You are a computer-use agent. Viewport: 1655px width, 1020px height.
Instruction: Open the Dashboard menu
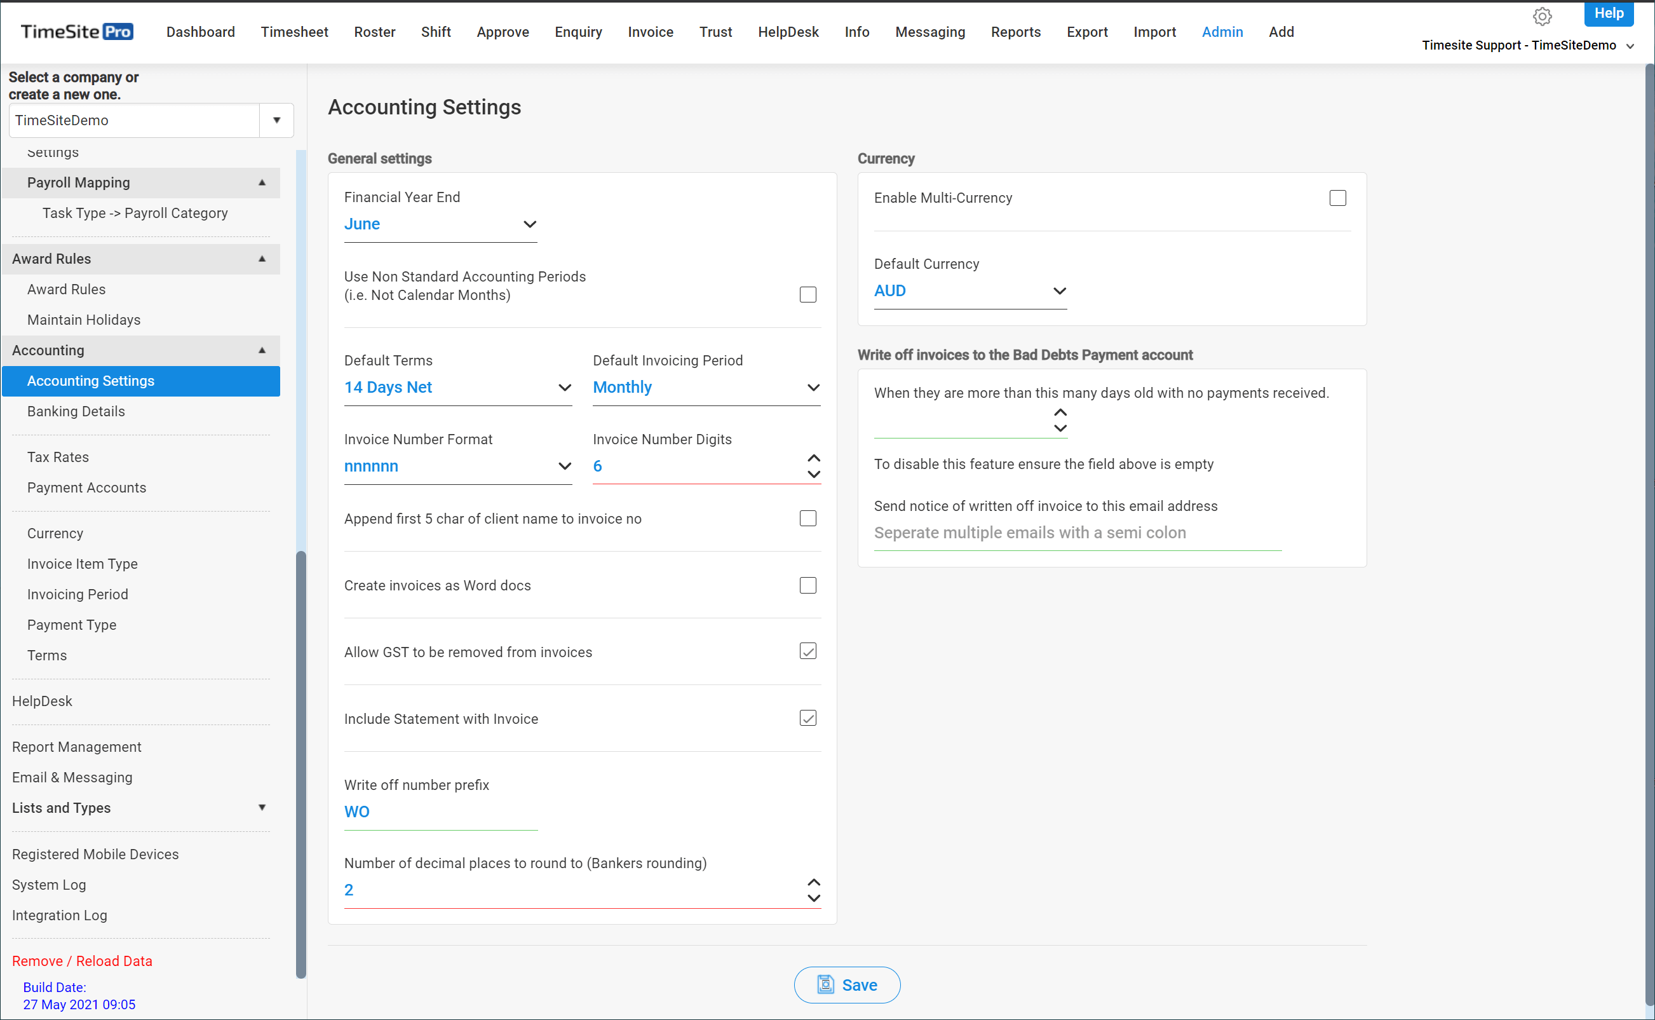(x=200, y=32)
